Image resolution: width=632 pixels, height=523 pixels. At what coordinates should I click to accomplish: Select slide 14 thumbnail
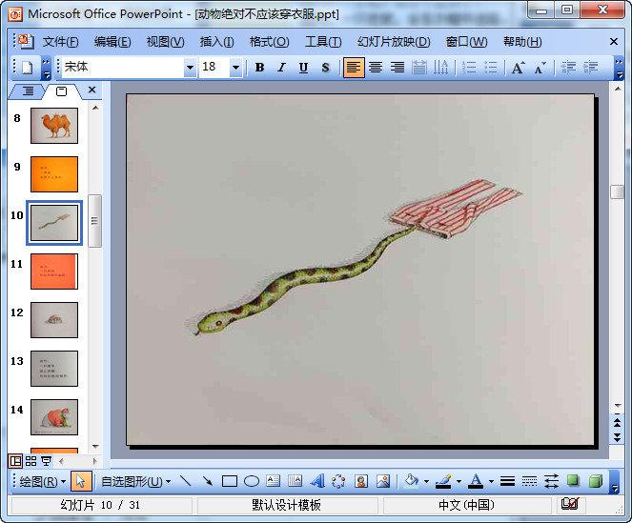pyautogui.click(x=54, y=417)
